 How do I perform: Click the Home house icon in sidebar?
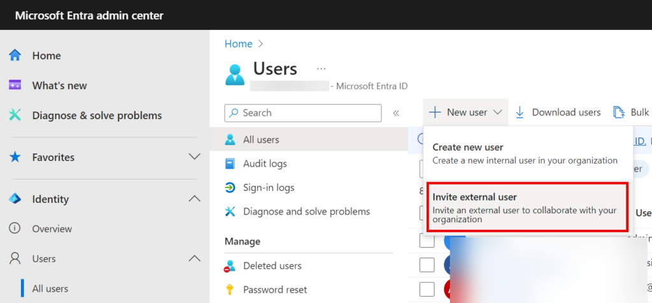(x=15, y=55)
